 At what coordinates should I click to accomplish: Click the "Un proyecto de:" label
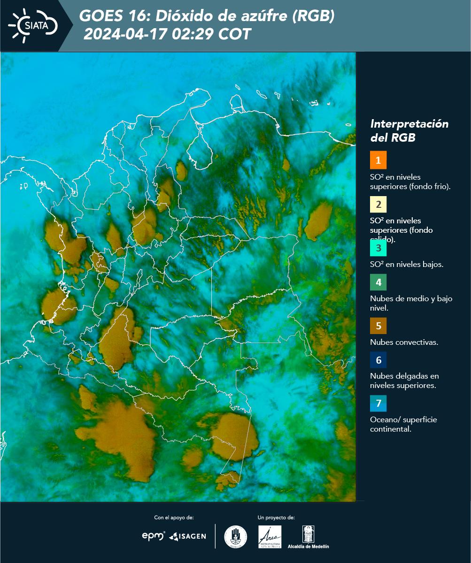tap(276, 517)
